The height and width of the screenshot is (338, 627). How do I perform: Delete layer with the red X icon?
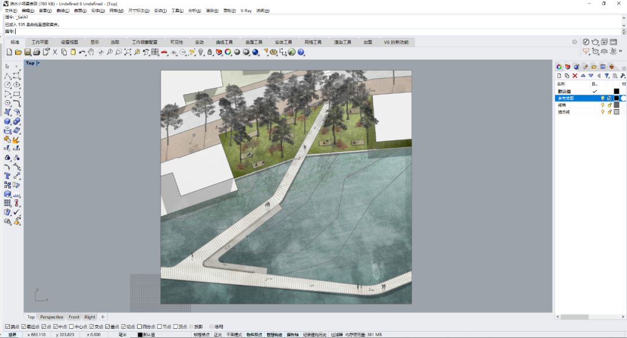click(x=575, y=75)
